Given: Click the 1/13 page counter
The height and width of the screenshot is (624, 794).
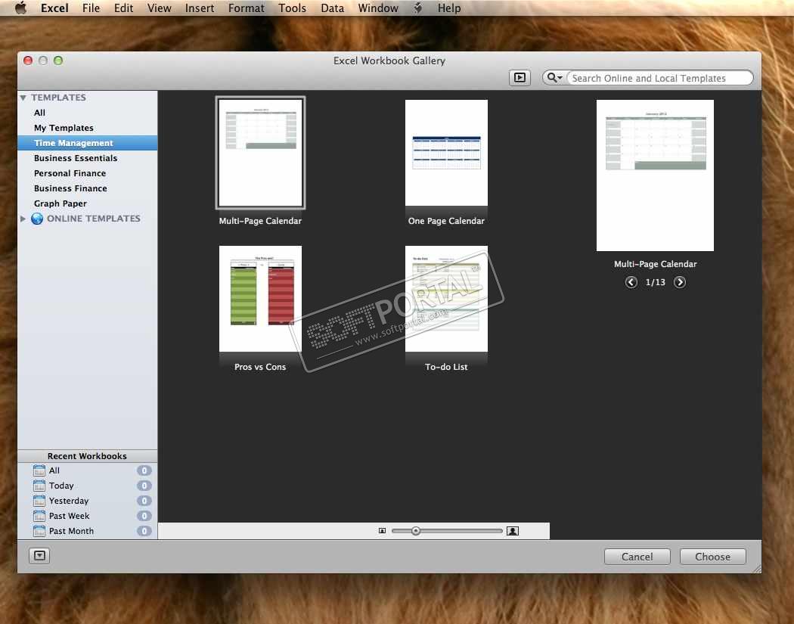Looking at the screenshot, I should pyautogui.click(x=656, y=282).
